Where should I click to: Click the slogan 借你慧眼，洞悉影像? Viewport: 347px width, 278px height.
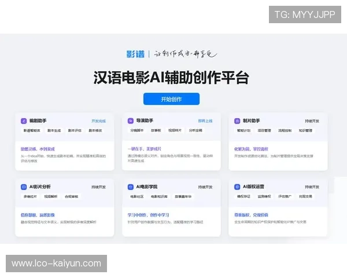pos(38,215)
